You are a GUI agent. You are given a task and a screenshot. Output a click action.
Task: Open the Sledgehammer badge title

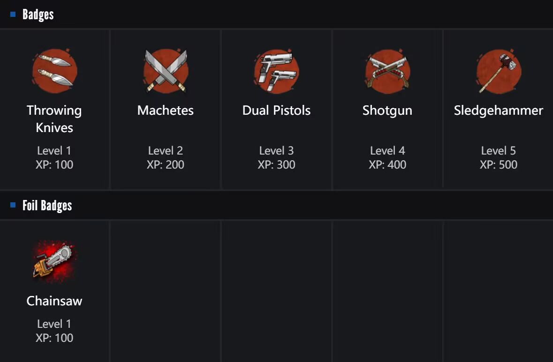pyautogui.click(x=498, y=111)
